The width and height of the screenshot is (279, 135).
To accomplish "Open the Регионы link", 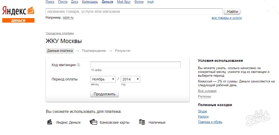I will tap(205, 97).
